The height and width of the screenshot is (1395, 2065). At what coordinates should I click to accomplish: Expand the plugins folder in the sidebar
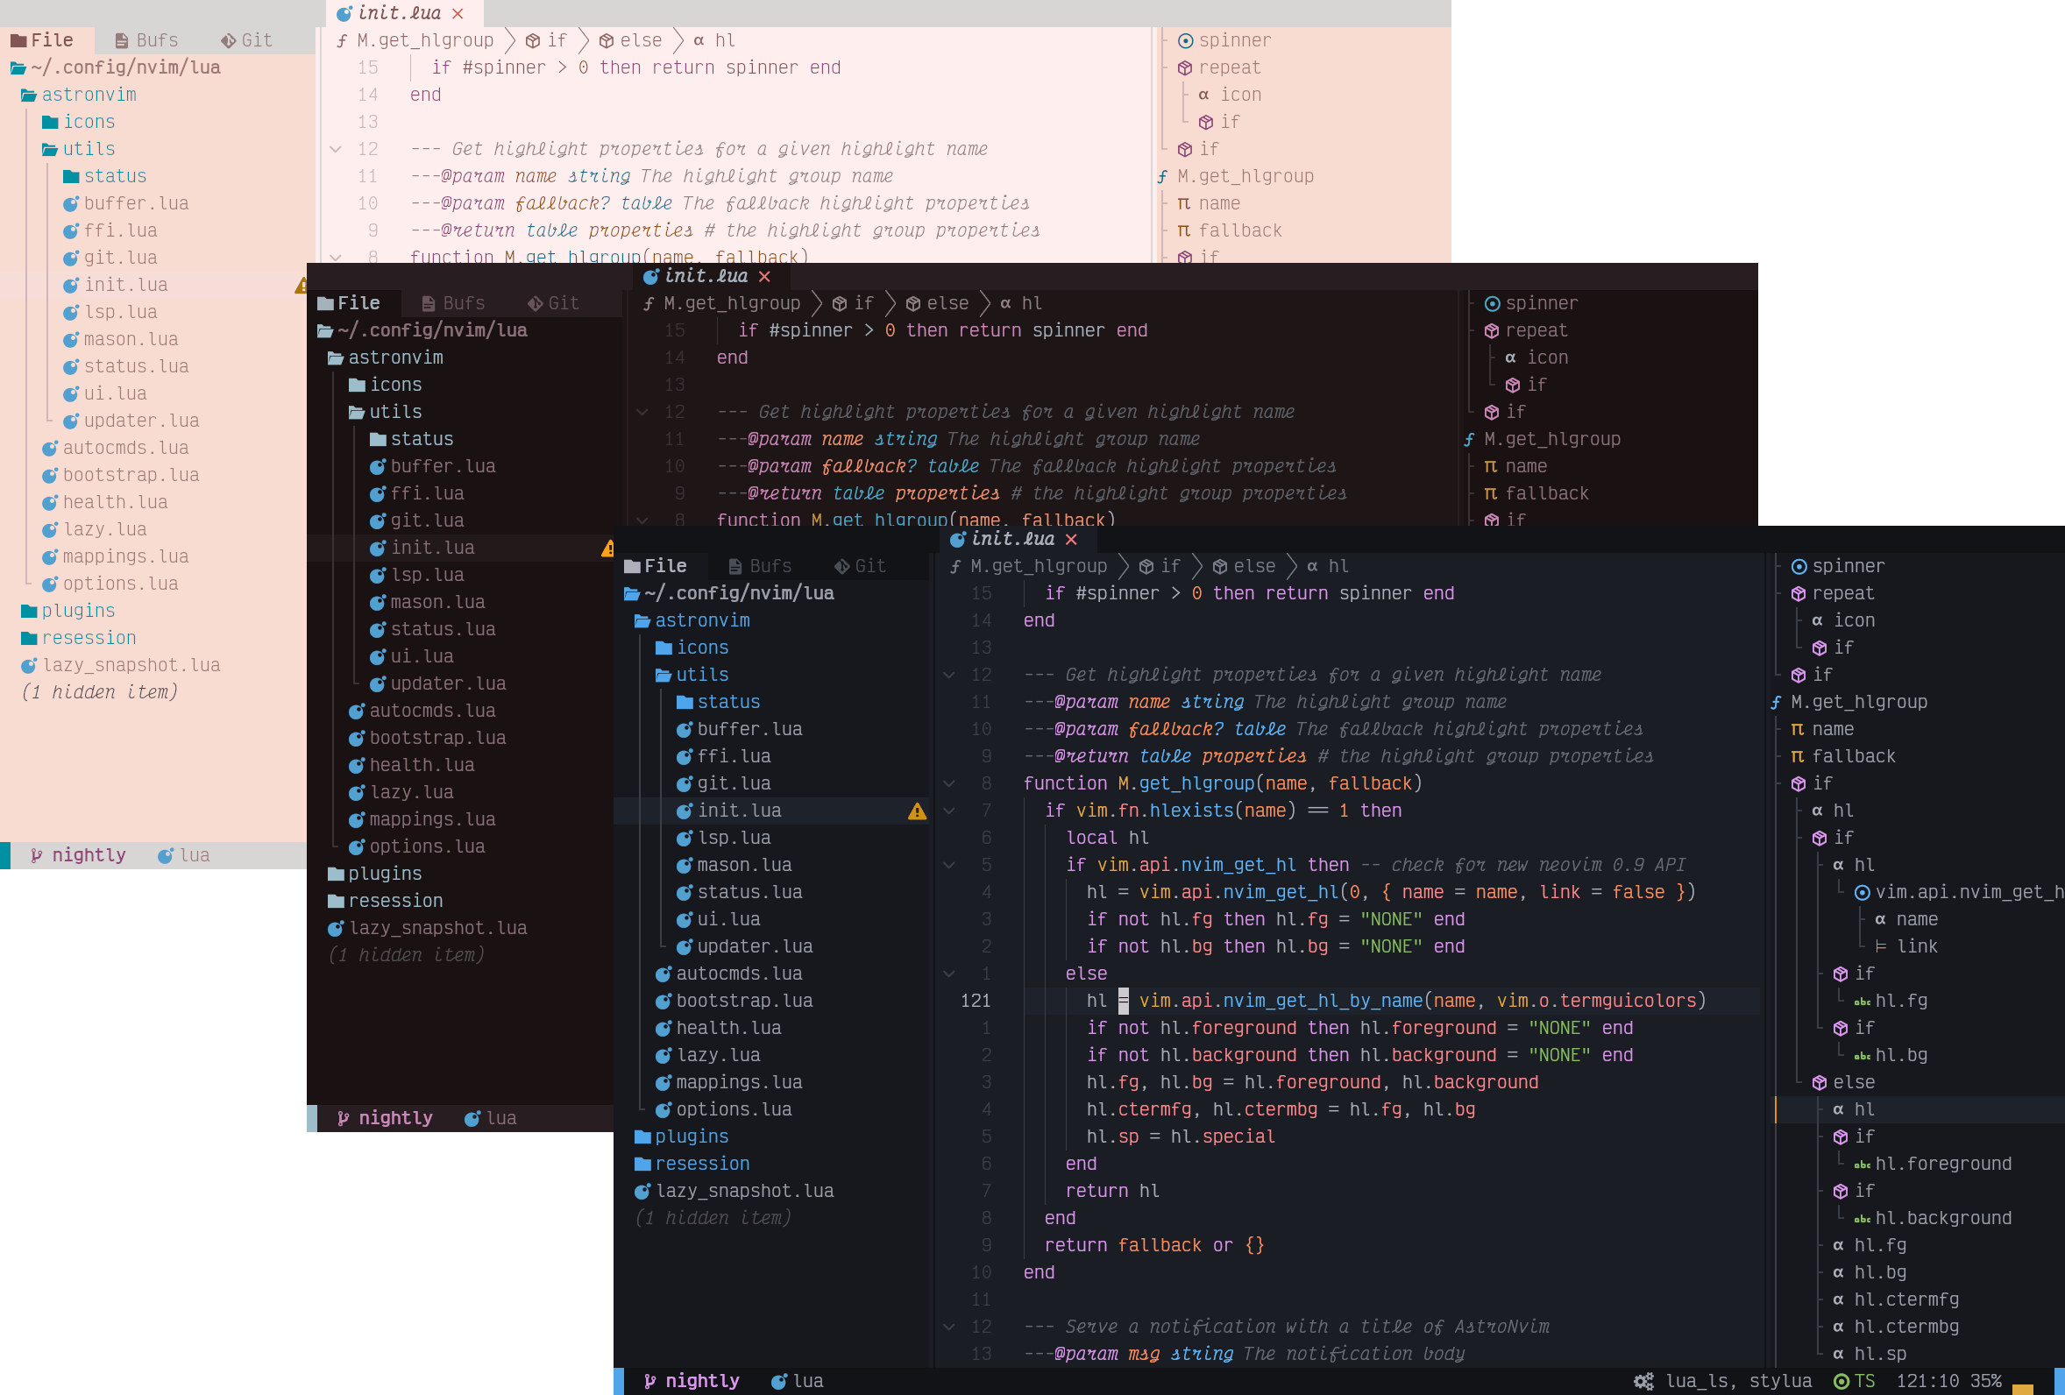coord(692,1136)
